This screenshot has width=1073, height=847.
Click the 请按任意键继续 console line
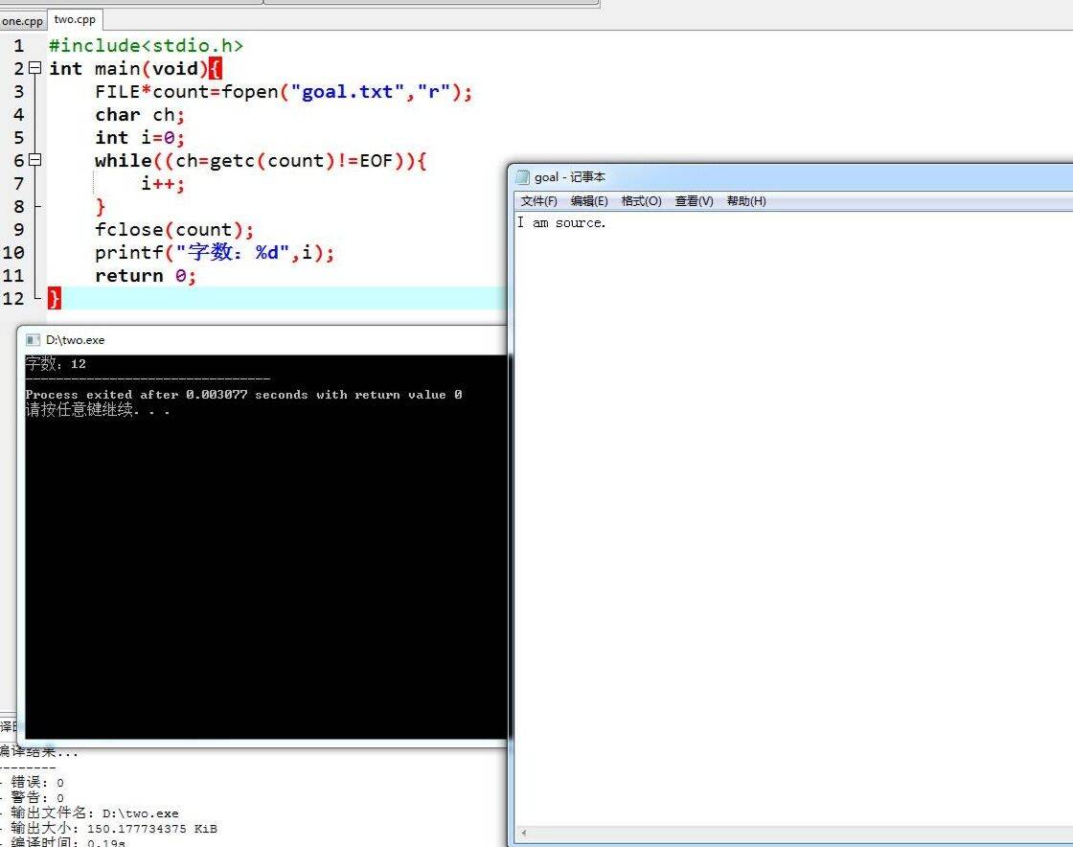98,410
